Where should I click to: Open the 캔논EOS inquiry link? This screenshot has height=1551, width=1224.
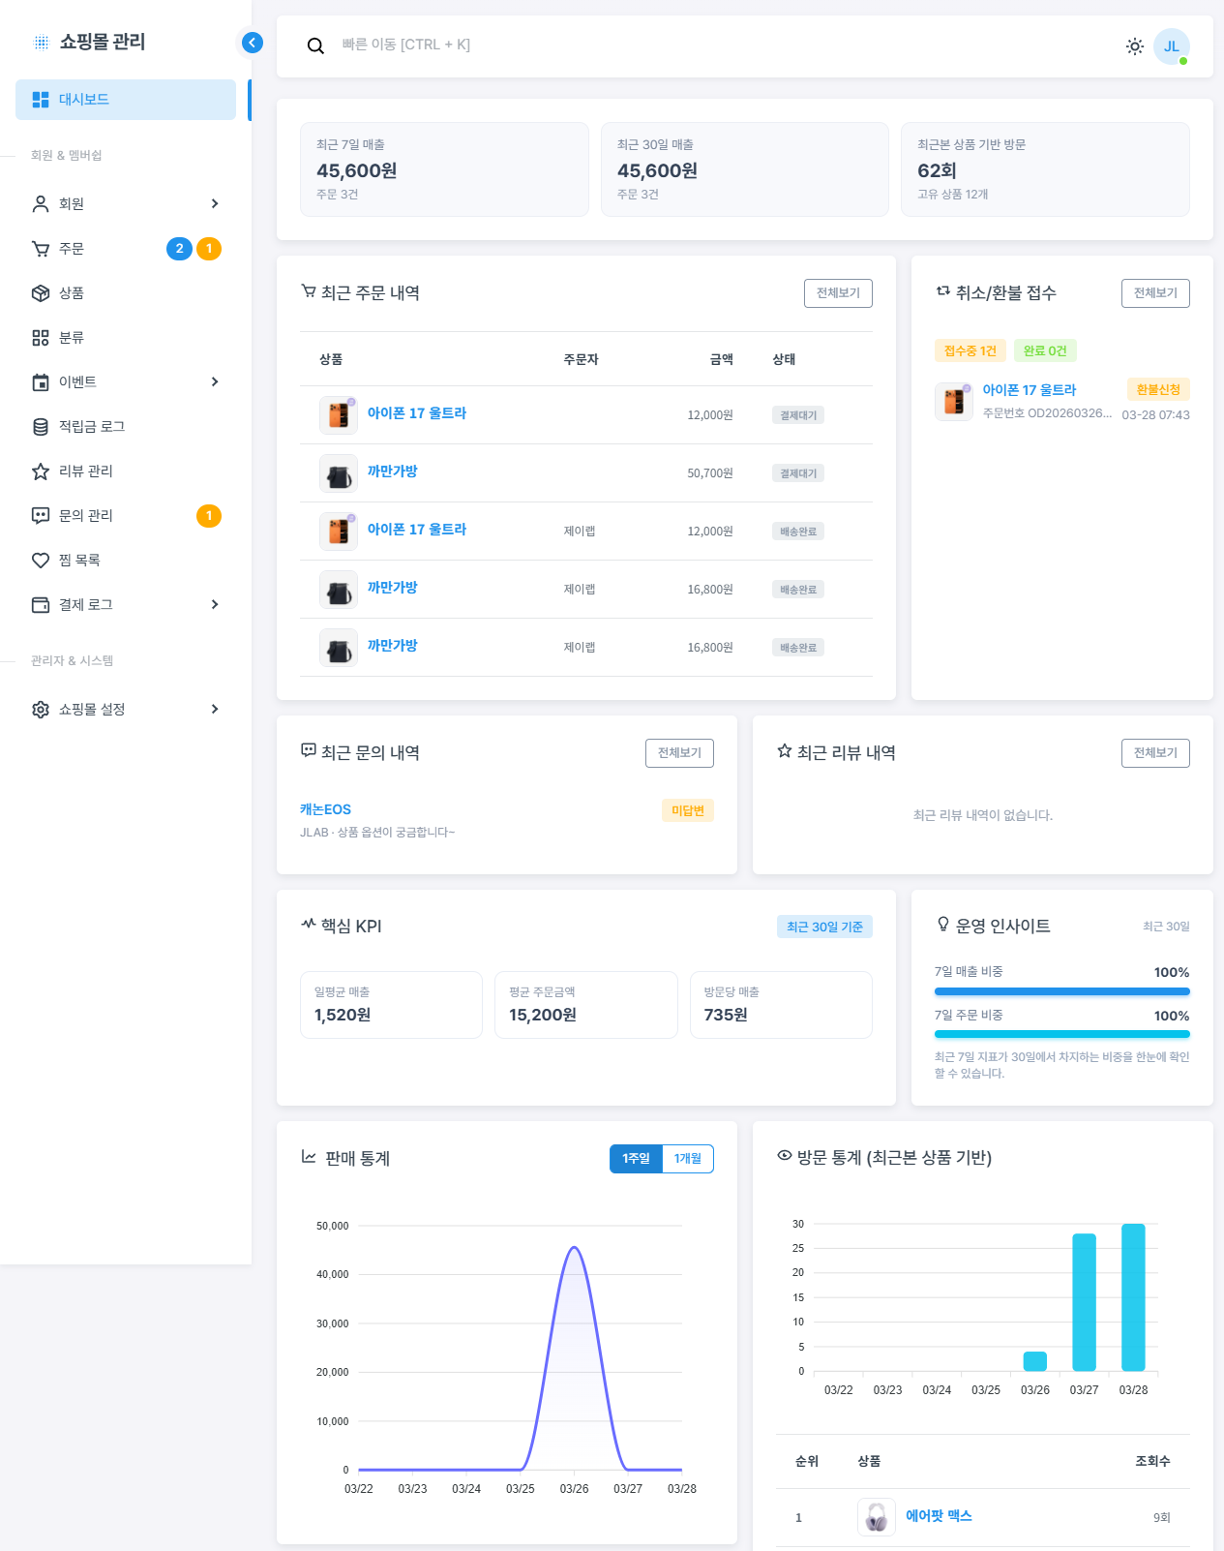(x=325, y=809)
